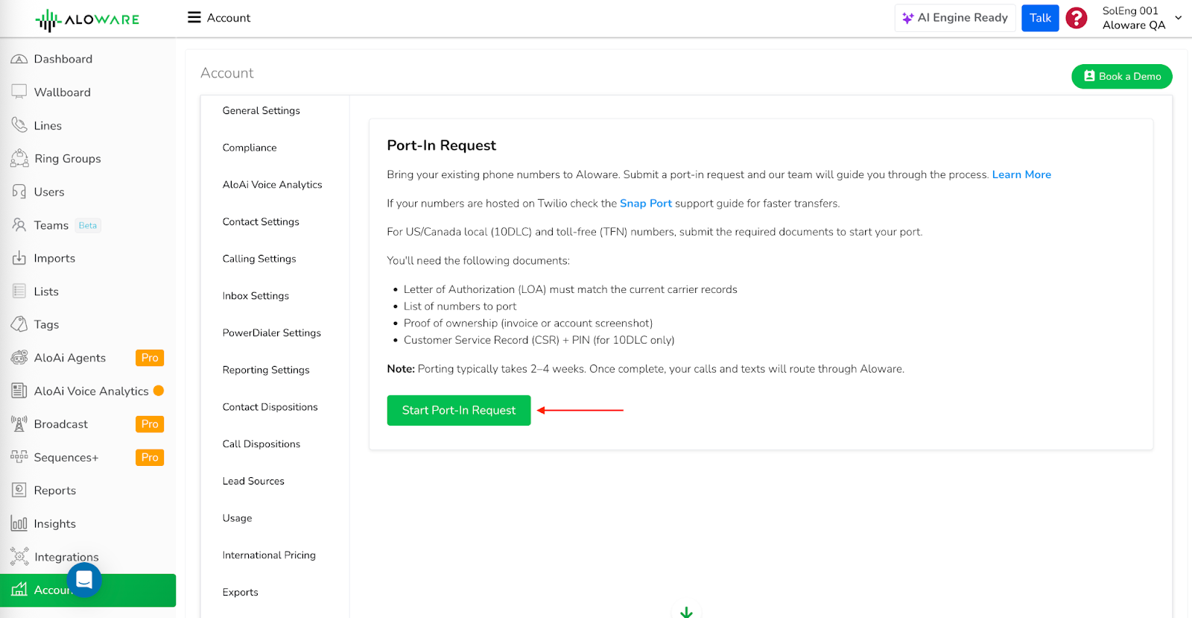Click the Wallboard monitor icon
The image size is (1192, 618).
(19, 92)
